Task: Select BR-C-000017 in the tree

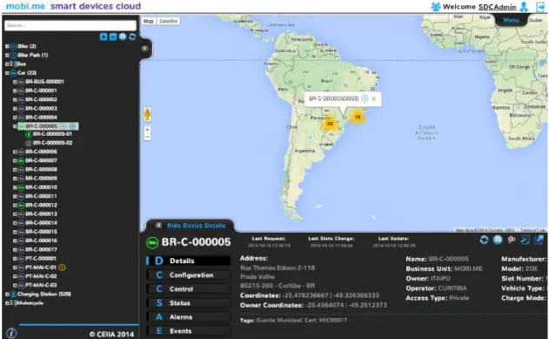Action: pos(41,249)
